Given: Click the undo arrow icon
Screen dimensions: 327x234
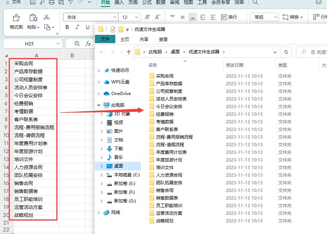Looking at the screenshot, I should [71, 2].
